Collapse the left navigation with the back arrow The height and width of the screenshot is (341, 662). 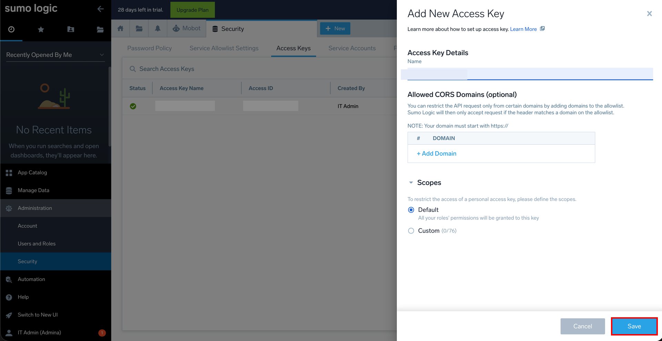[x=100, y=9]
